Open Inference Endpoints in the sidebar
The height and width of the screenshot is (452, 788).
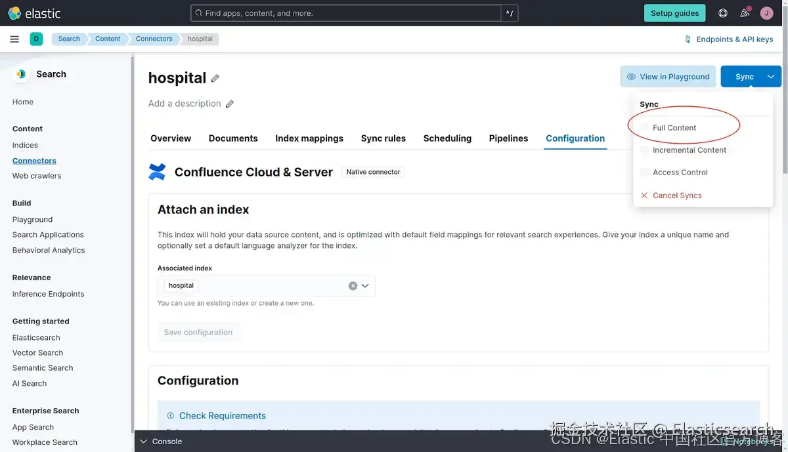pos(48,294)
